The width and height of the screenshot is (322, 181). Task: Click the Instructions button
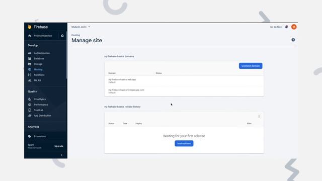click(184, 143)
